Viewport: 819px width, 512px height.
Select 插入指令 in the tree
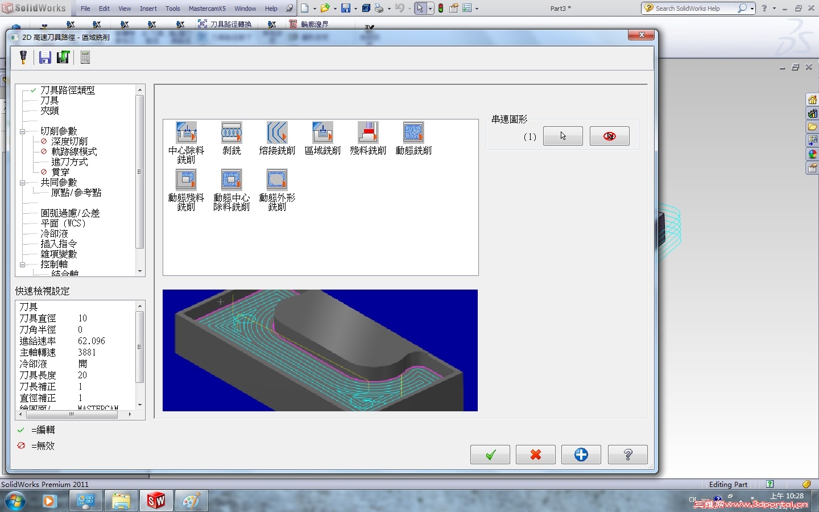(59, 243)
